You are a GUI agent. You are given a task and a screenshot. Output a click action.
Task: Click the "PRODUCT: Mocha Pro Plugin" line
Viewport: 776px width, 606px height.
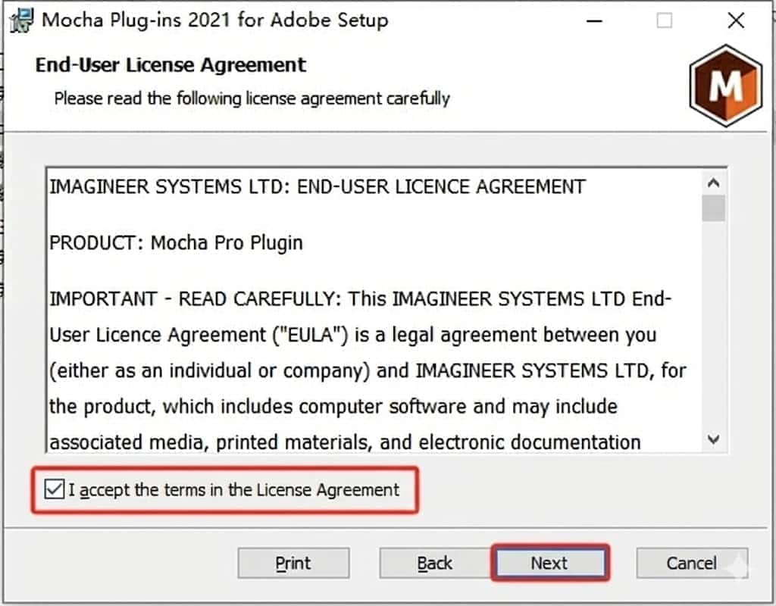click(x=176, y=243)
